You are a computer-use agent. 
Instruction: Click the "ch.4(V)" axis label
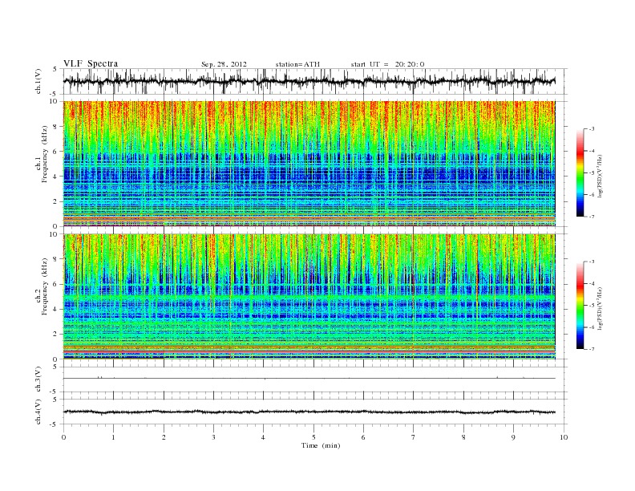[x=38, y=412]
